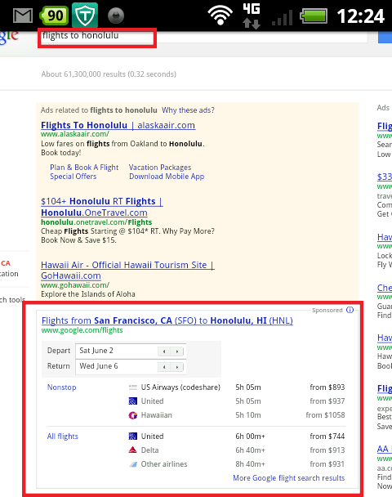Screen dimensions: 392x497
Task: Open the Depart date field Sat June 2
Action: coord(131,351)
